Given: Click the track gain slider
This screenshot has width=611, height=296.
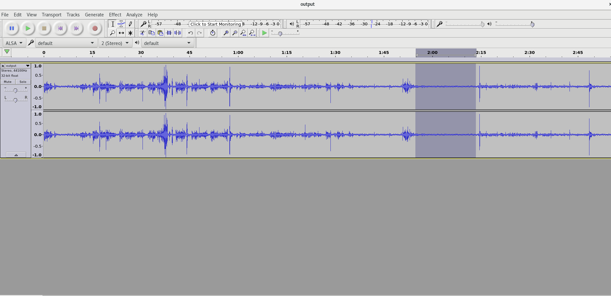Looking at the screenshot, I should coord(15,91).
